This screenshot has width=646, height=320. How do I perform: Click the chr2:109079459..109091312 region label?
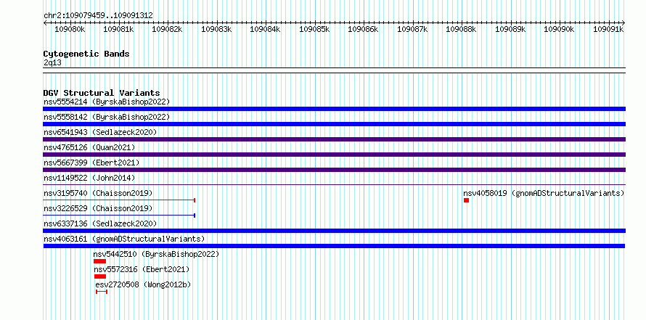(98, 16)
